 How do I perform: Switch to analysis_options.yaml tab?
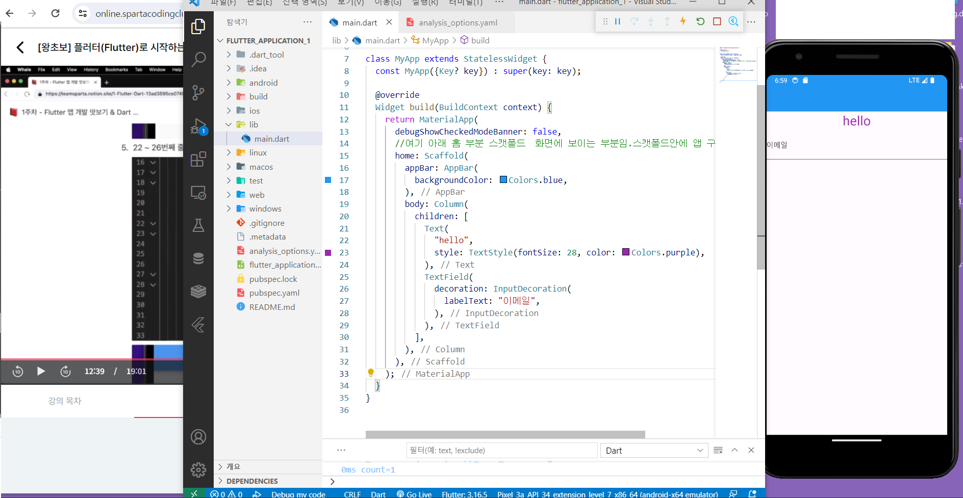pos(458,22)
